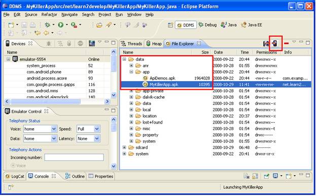Click the Screen Capture icon in Devices
The height and width of the screenshot is (196, 316).
(92, 43)
